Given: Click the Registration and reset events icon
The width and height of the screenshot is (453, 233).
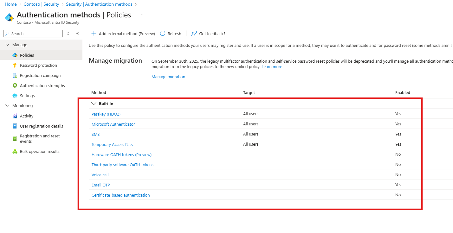Looking at the screenshot, I should pos(15,139).
